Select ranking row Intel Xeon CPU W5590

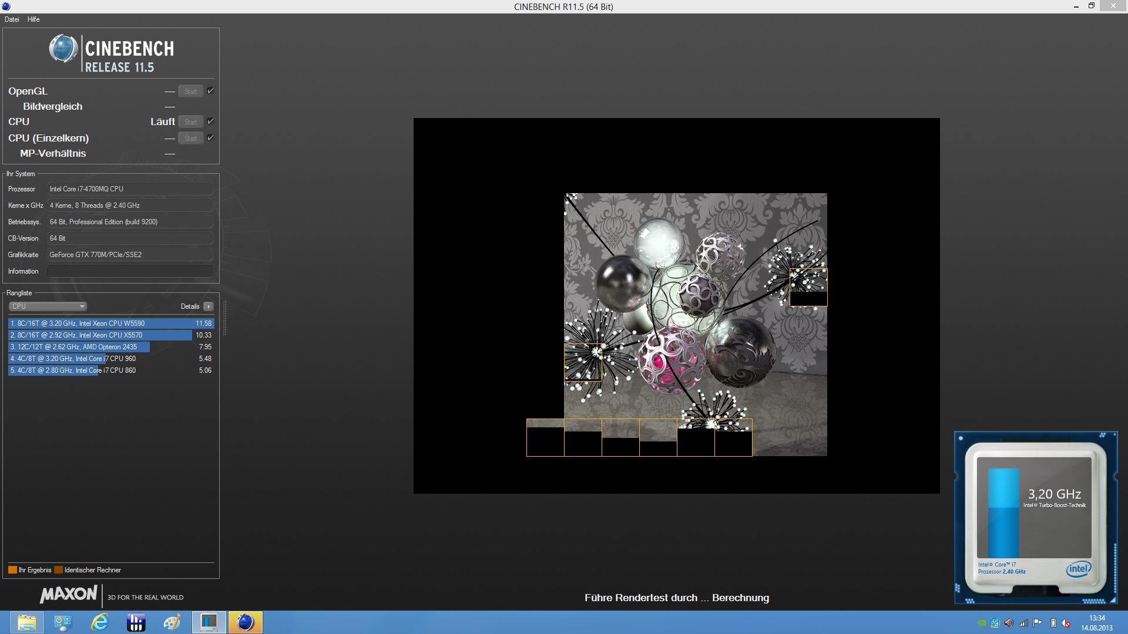point(111,323)
